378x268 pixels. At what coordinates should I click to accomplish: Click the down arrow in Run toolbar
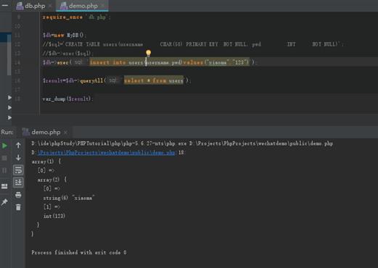[18, 158]
